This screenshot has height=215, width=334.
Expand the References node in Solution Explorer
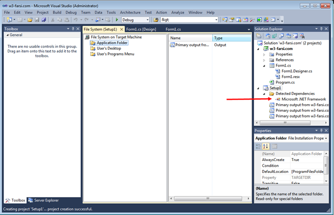pyautogui.click(x=264, y=60)
